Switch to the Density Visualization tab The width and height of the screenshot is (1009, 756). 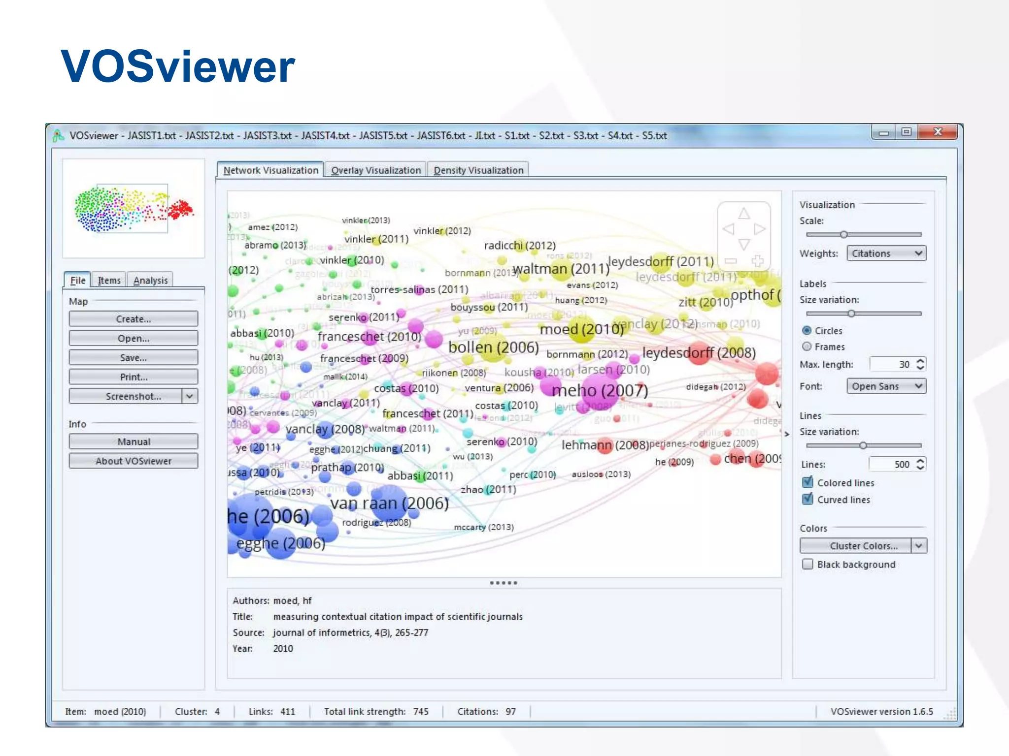pyautogui.click(x=478, y=170)
